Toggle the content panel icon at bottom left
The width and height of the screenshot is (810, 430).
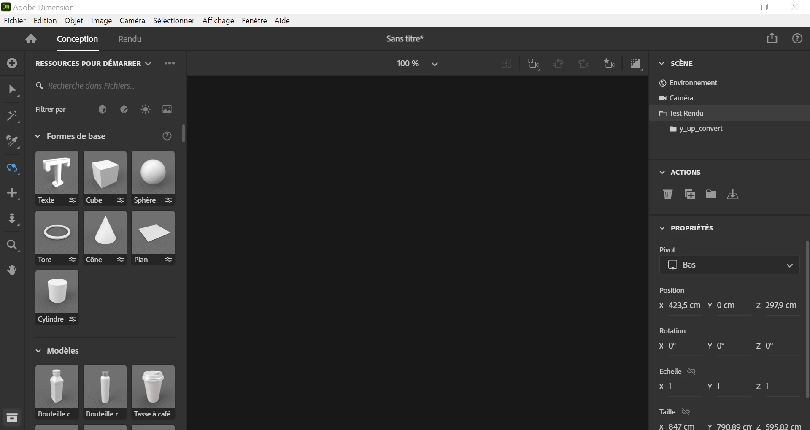coord(12,418)
